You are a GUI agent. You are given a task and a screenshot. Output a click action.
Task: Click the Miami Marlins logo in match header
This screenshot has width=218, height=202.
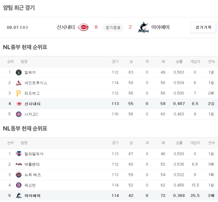click(x=143, y=28)
